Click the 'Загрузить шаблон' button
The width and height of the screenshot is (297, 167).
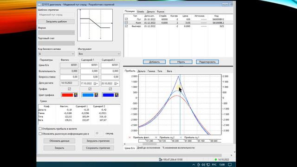56,22
